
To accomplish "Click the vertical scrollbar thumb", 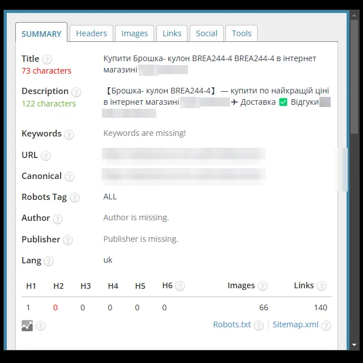I will [354, 76].
